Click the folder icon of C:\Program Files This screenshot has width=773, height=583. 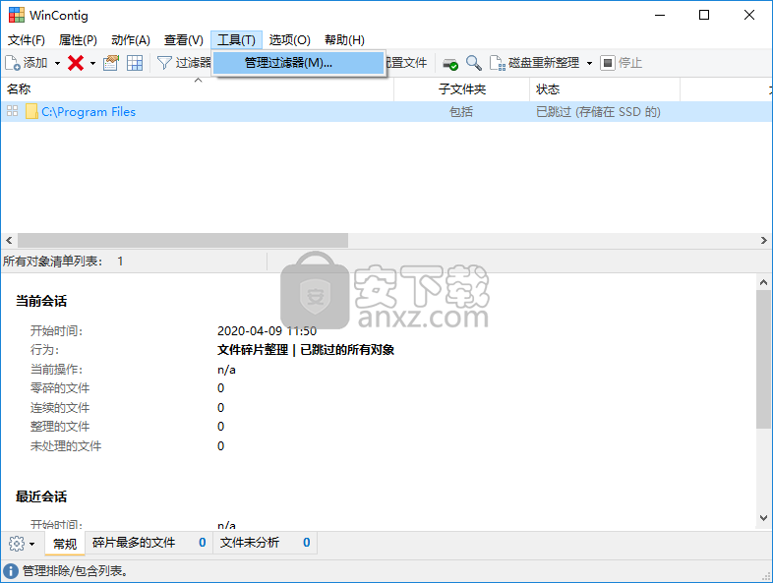[31, 112]
